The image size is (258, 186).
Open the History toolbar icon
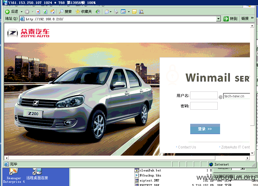point(98,12)
